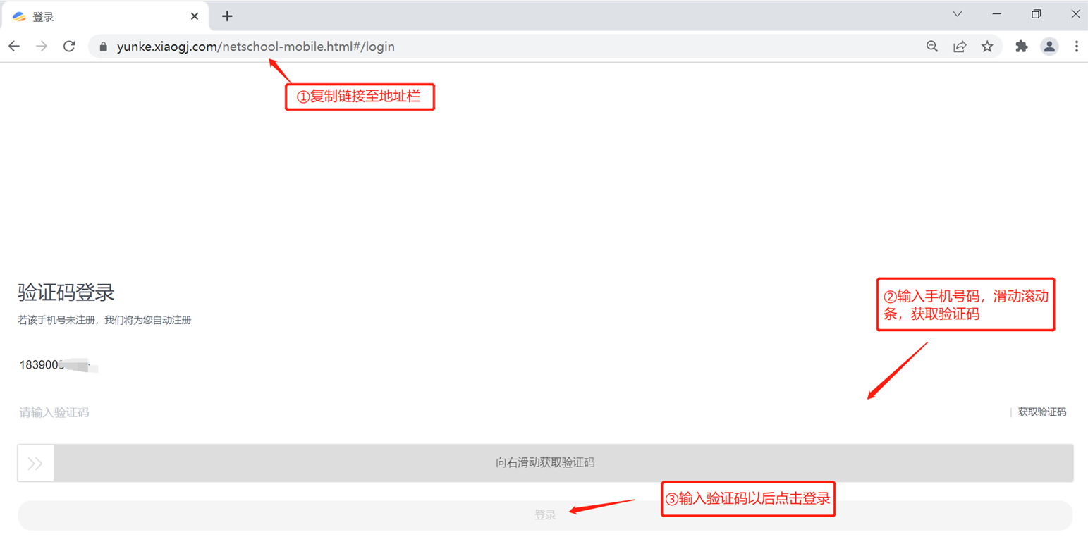
Task: Click the 验证码登录 heading
Action: (66, 292)
